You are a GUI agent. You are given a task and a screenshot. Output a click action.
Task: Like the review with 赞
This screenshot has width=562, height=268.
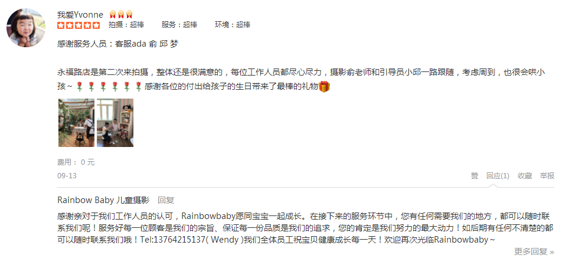pyautogui.click(x=474, y=176)
